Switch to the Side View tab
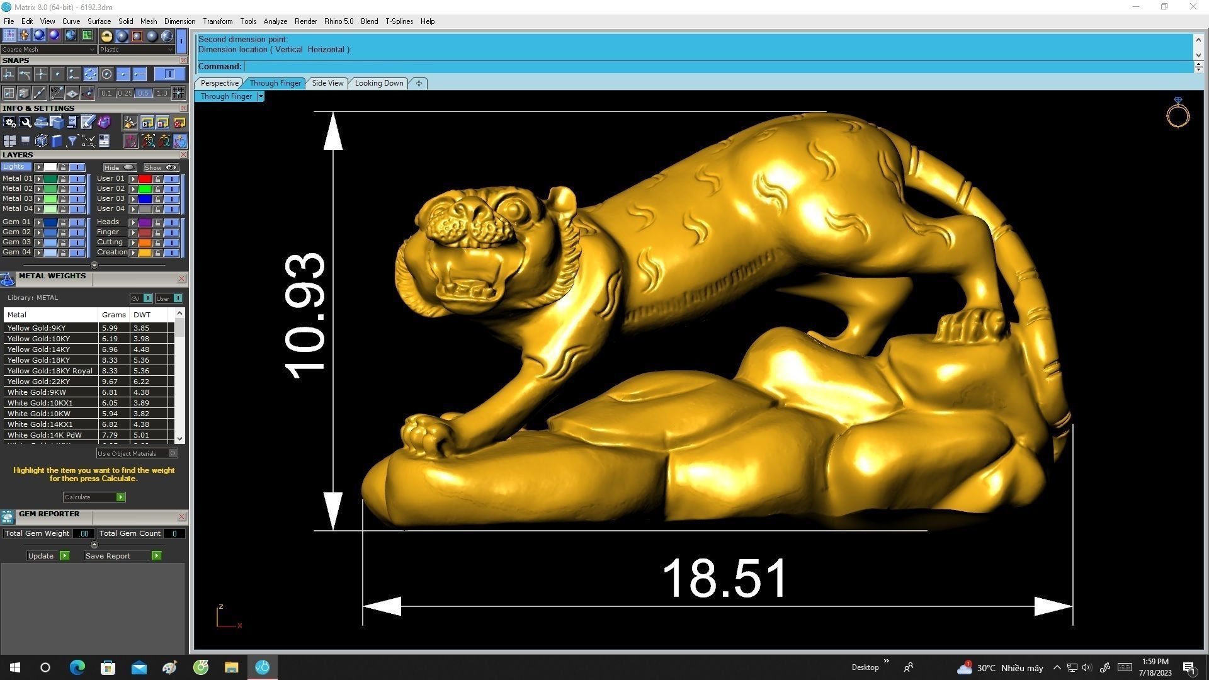1209x680 pixels. point(327,83)
